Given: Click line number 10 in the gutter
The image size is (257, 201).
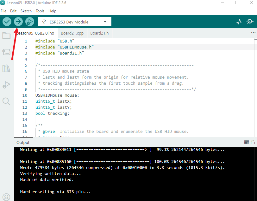Looking at the screenshot, I should pos(25,95).
